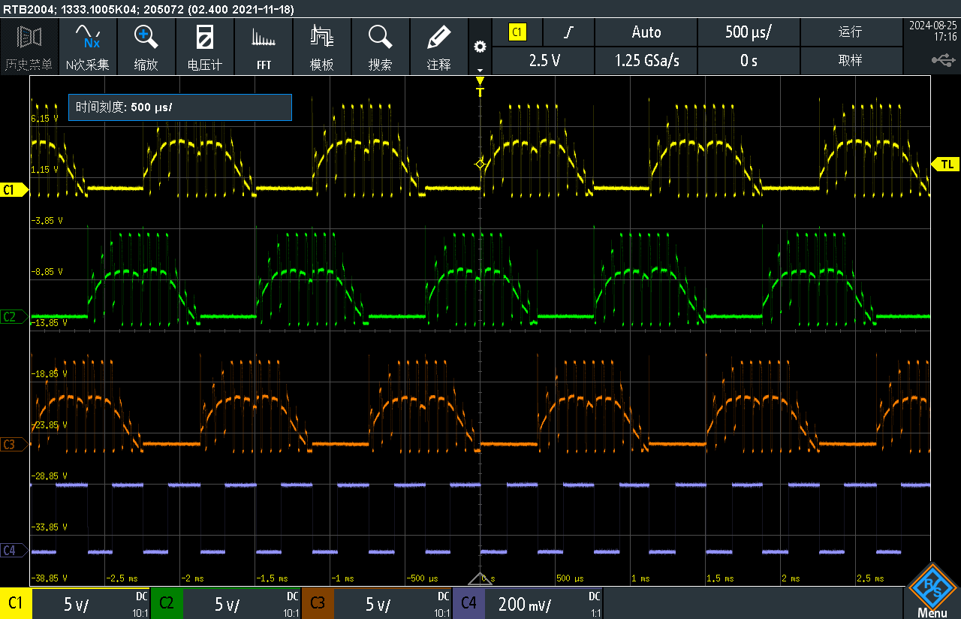The width and height of the screenshot is (961, 619).
Task: Open the 取样 acquisition mode setting
Action: click(x=851, y=61)
